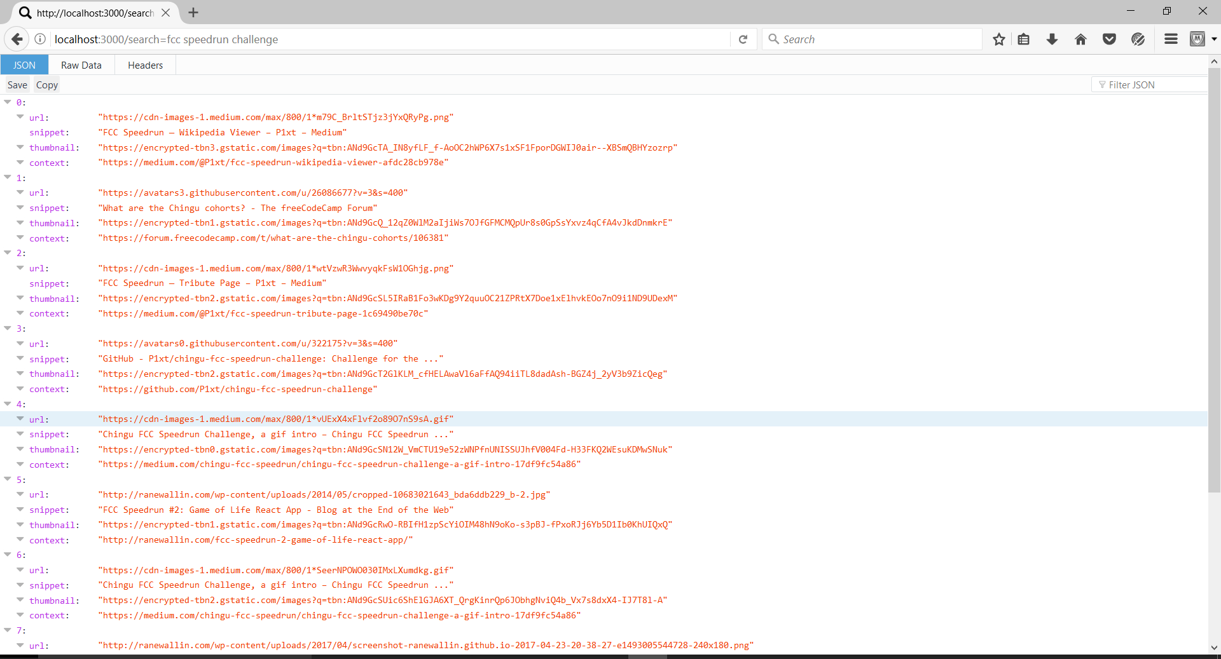
Task: Switch to the JSON tab
Action: [24, 65]
